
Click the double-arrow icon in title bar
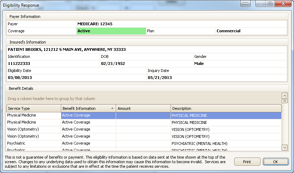(x=245, y=4)
